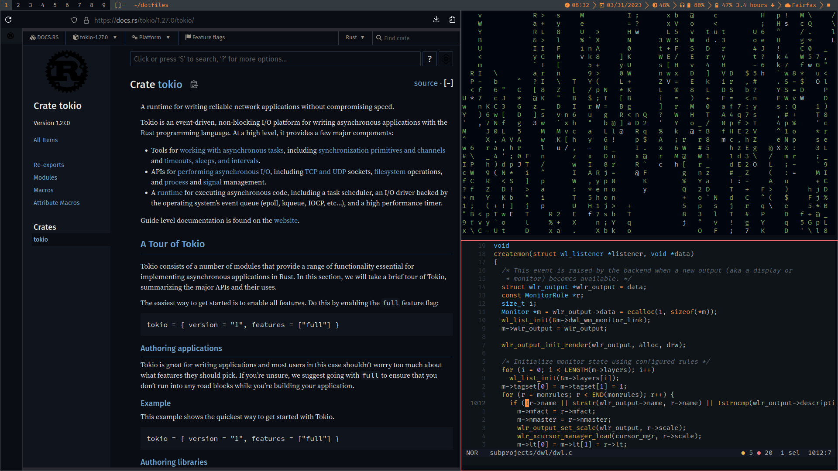Open the Rust dropdown menu

(x=355, y=38)
